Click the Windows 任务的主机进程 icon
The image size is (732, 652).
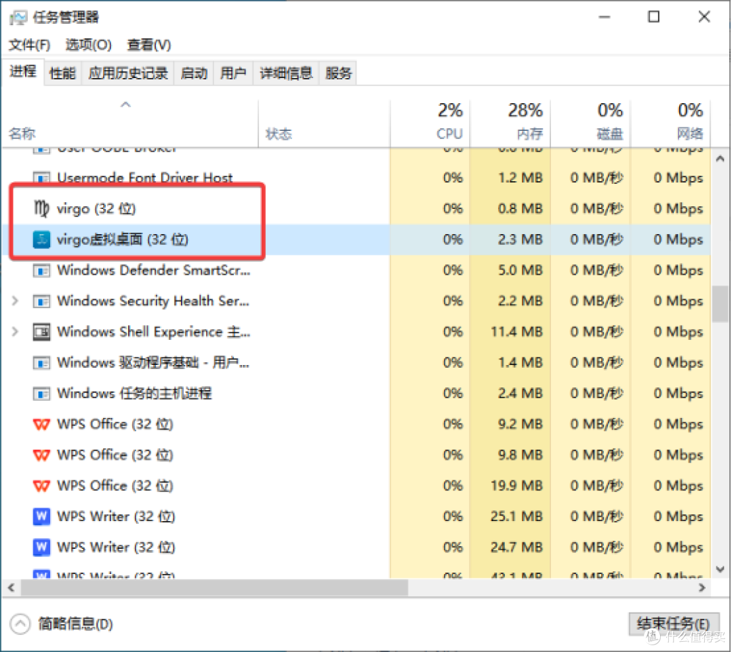tap(41, 394)
